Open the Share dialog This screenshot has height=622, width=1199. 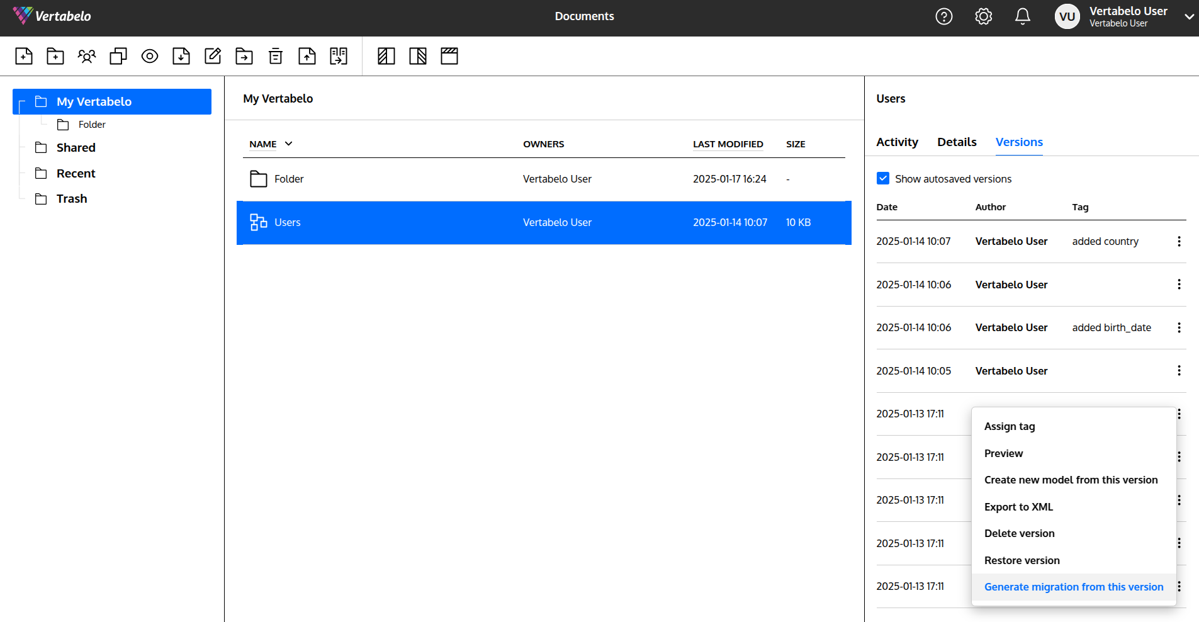point(86,55)
